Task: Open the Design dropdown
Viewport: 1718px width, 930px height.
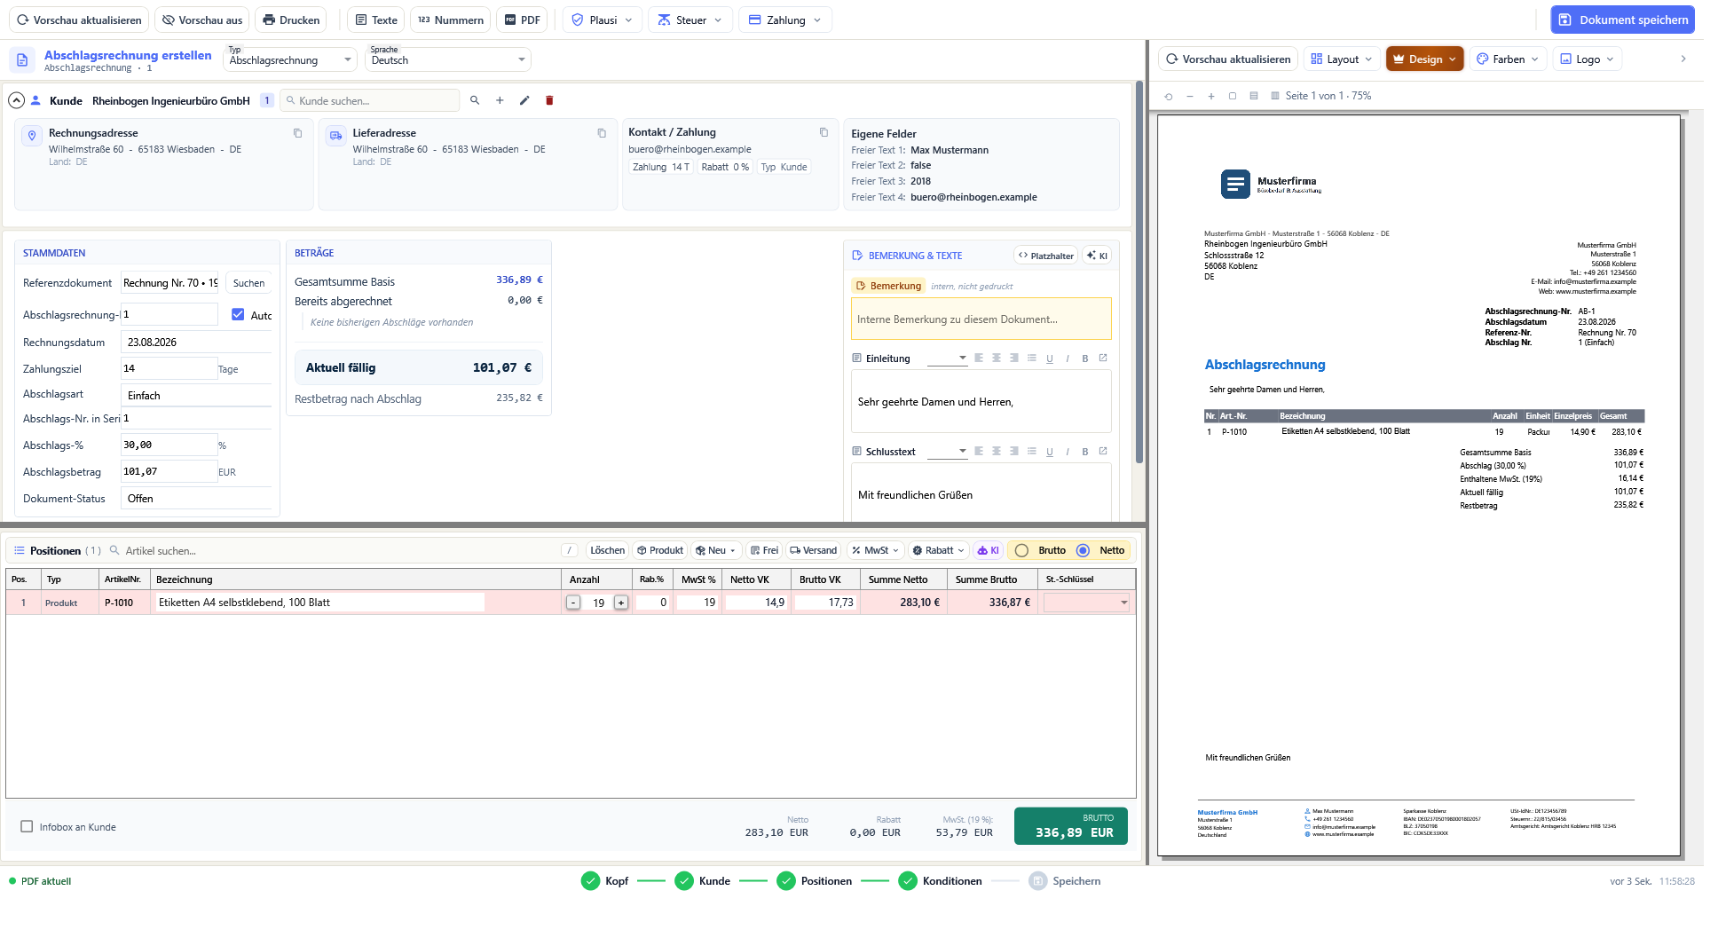Action: click(1424, 59)
